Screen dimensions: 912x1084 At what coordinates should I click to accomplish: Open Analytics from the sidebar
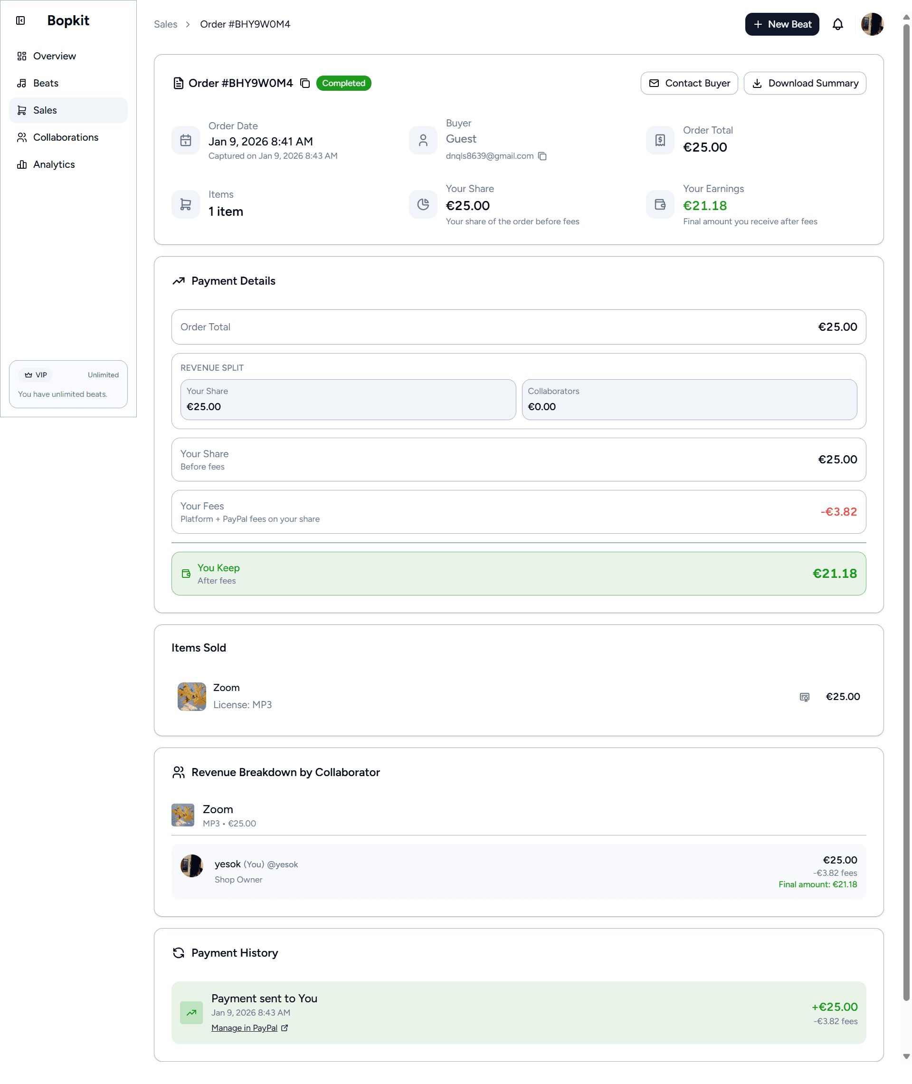click(54, 164)
